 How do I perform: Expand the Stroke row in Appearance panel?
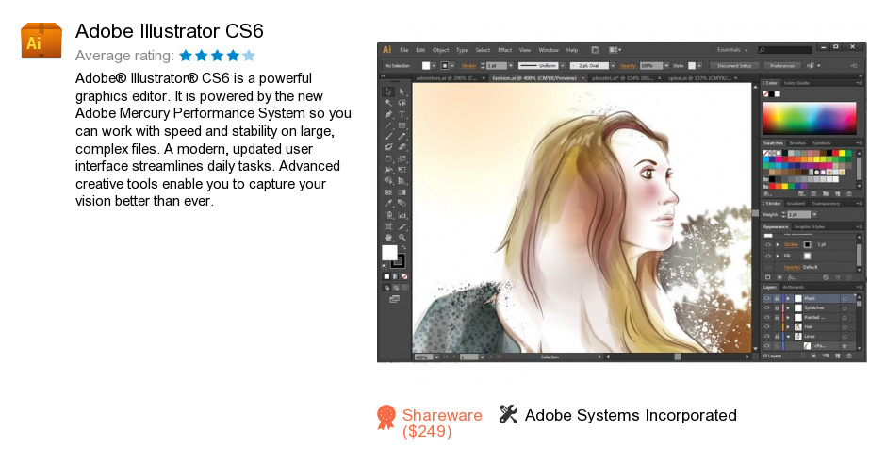coord(778,244)
